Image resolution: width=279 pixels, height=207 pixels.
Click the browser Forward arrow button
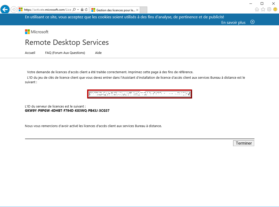pyautogui.click(x=14, y=10)
